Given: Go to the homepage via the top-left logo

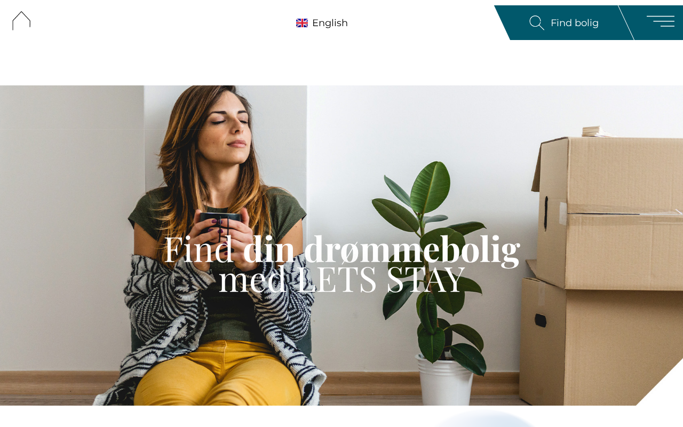Looking at the screenshot, I should (x=21, y=21).
